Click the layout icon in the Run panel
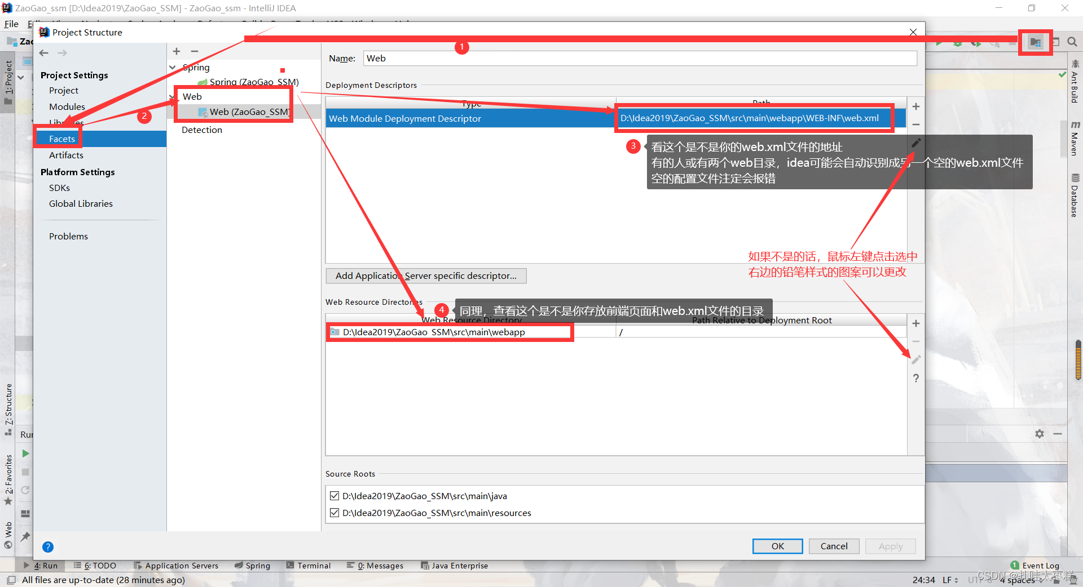 click(25, 514)
